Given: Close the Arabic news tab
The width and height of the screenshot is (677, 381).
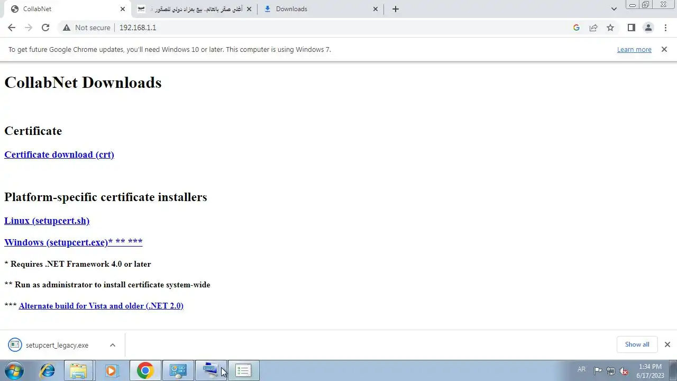Looking at the screenshot, I should pos(249,9).
